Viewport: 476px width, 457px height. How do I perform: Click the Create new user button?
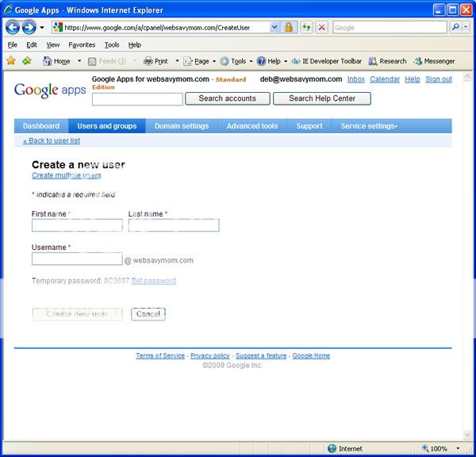(78, 314)
